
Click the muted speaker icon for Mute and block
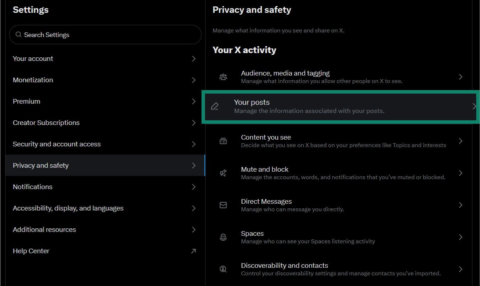coord(223,173)
